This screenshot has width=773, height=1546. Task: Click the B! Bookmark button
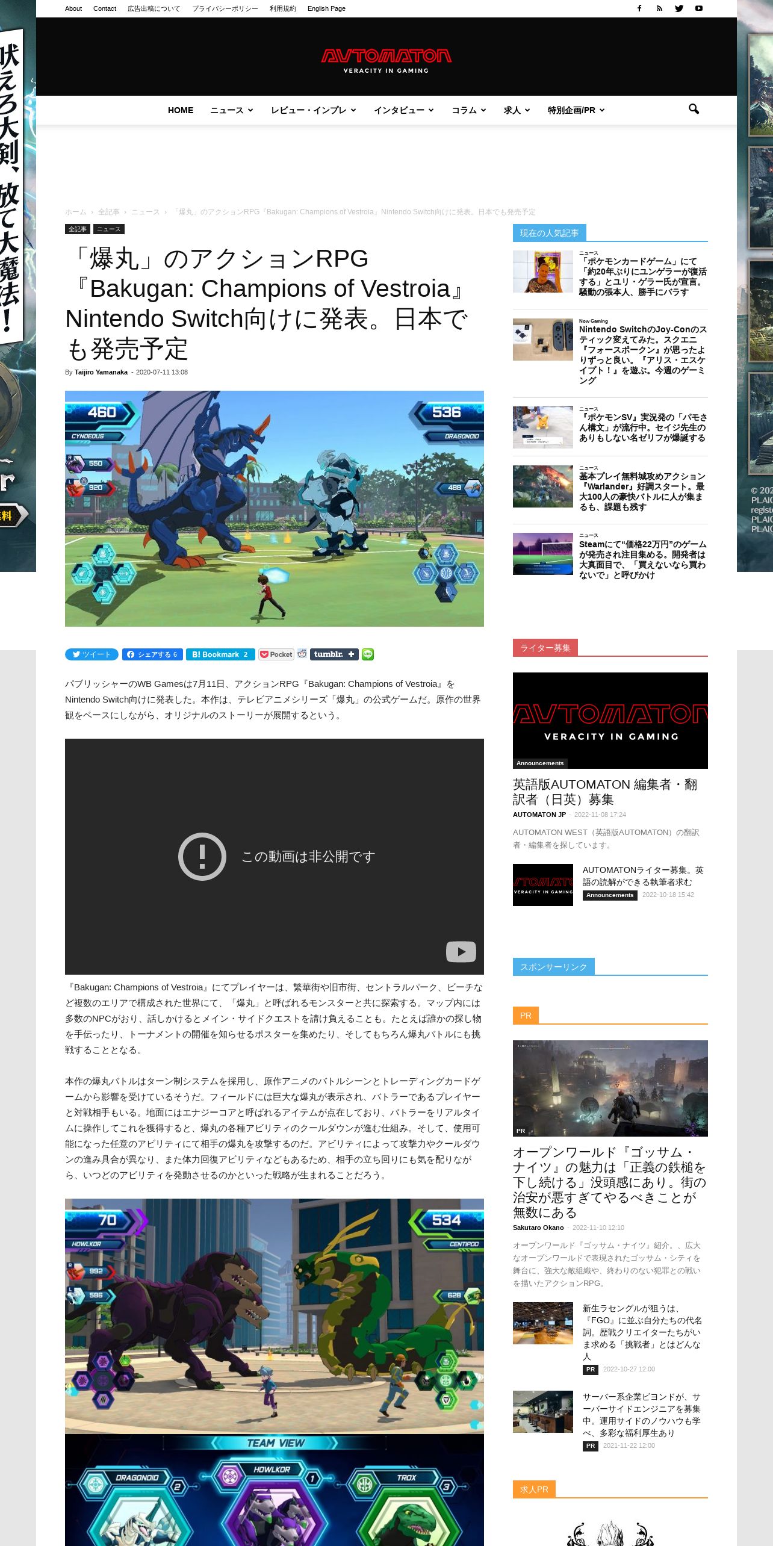[x=220, y=654]
